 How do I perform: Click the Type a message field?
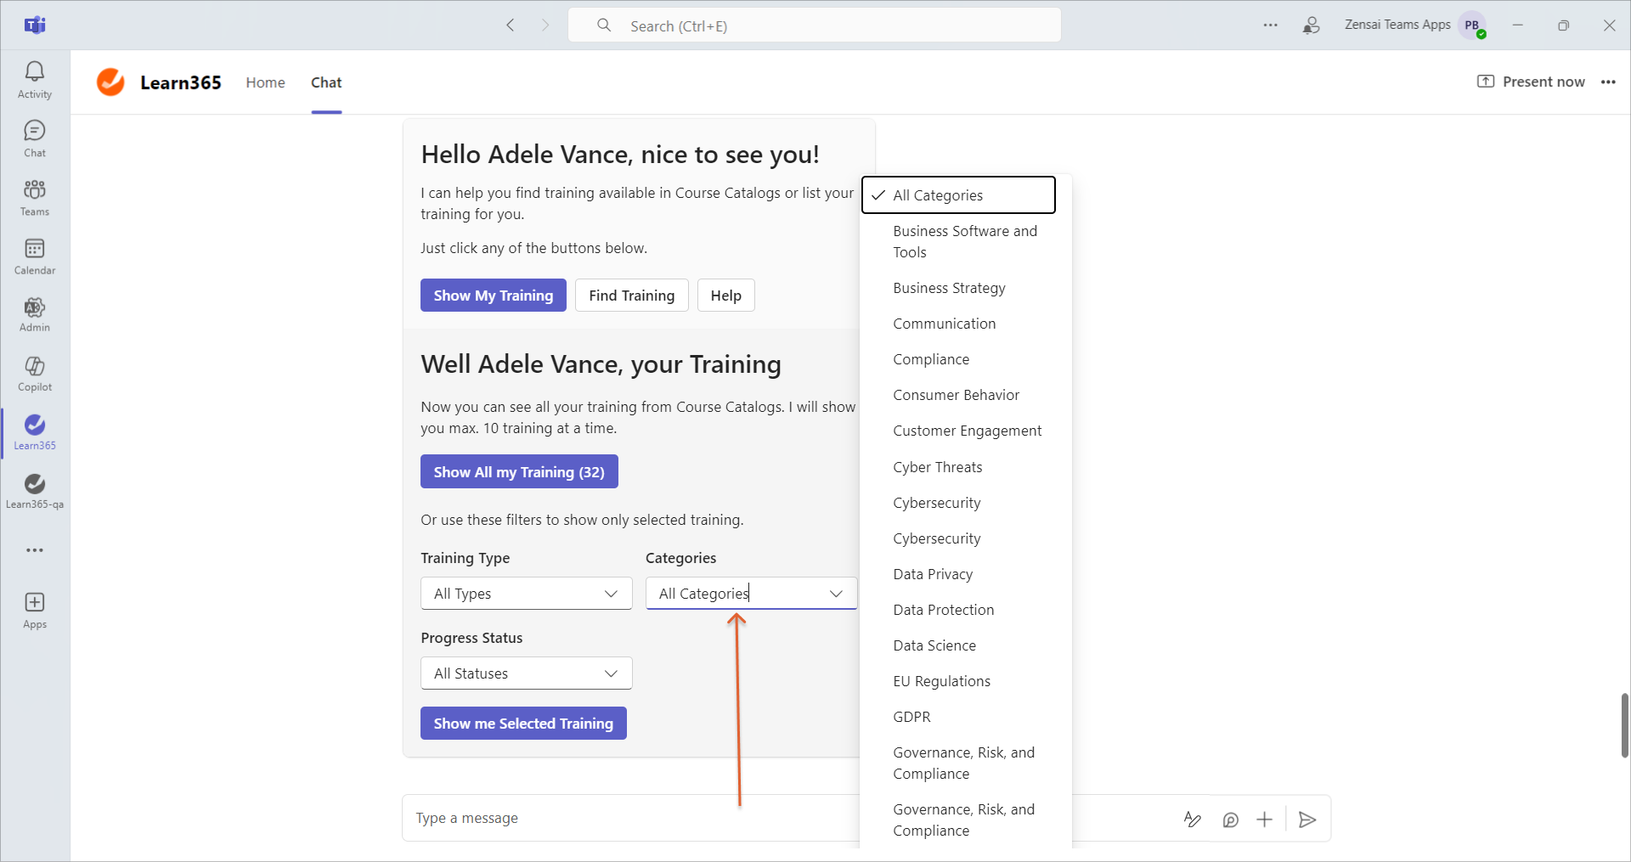click(x=629, y=818)
